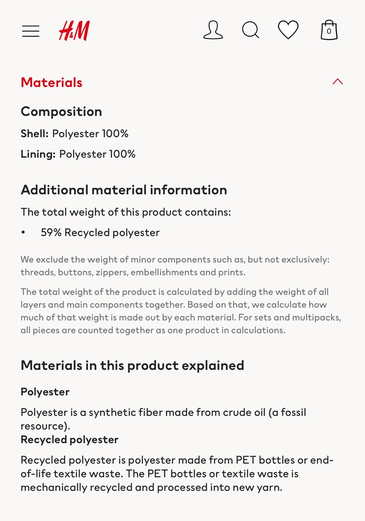Collapse the Materials section chevron
The width and height of the screenshot is (365, 521).
[x=338, y=82]
